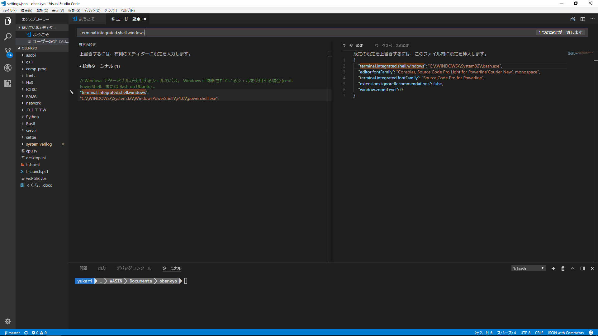Screen dimensions: 598x336
Task: Click the master branch in status bar
Action: (x=12, y=333)
